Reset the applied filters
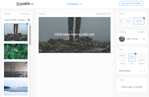Viewport: 149px width, 97px height. [x=141, y=32]
